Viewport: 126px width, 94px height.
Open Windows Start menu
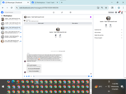click(3, 86)
